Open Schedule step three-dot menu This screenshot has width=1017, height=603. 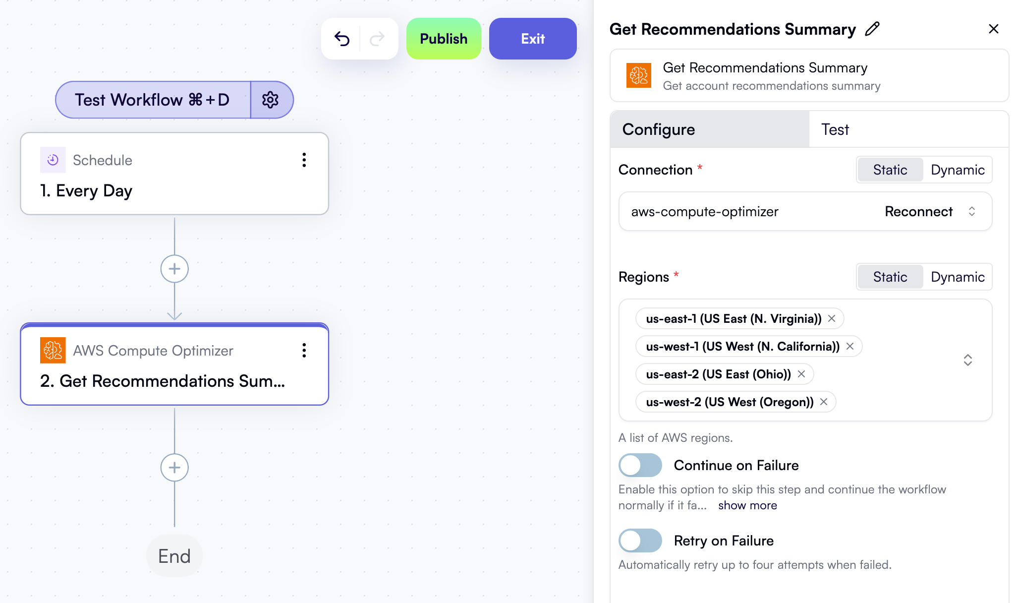point(304,160)
